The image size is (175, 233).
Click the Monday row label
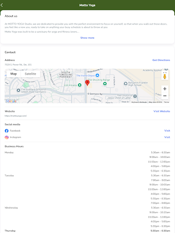9,152
